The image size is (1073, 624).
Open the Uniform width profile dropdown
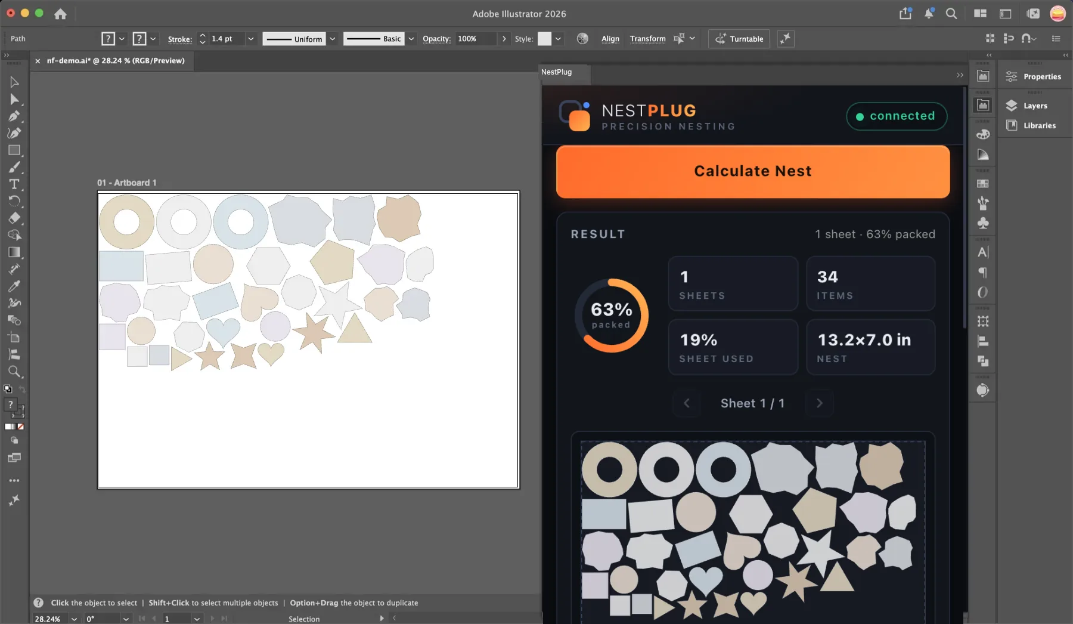pos(333,39)
